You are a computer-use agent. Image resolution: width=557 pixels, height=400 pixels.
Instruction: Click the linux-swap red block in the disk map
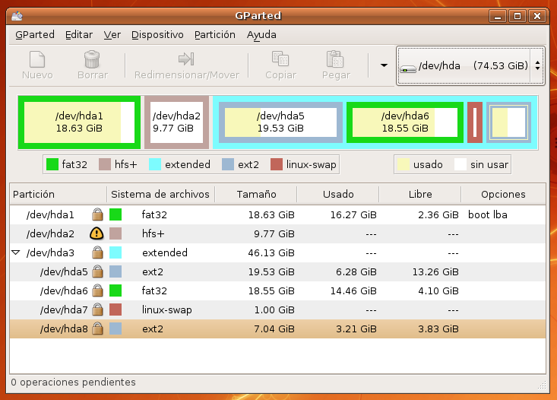(475, 122)
